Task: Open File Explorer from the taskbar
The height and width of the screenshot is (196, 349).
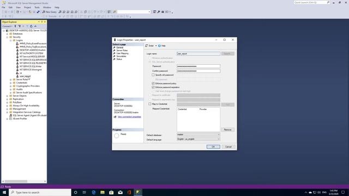Action: click(x=103, y=192)
